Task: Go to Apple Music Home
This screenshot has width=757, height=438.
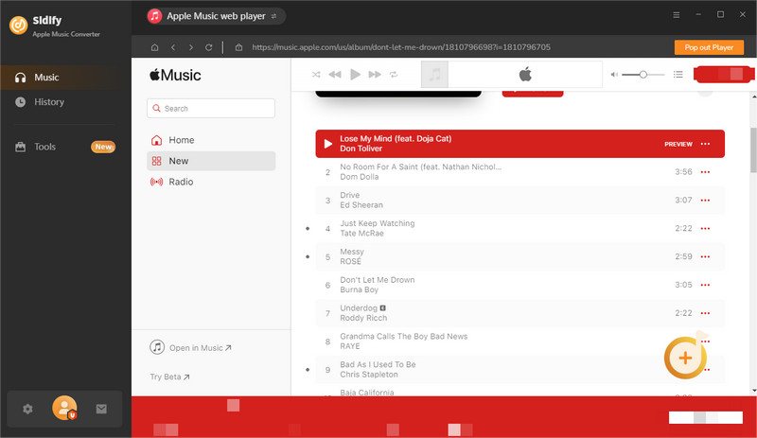Action: coord(211,140)
